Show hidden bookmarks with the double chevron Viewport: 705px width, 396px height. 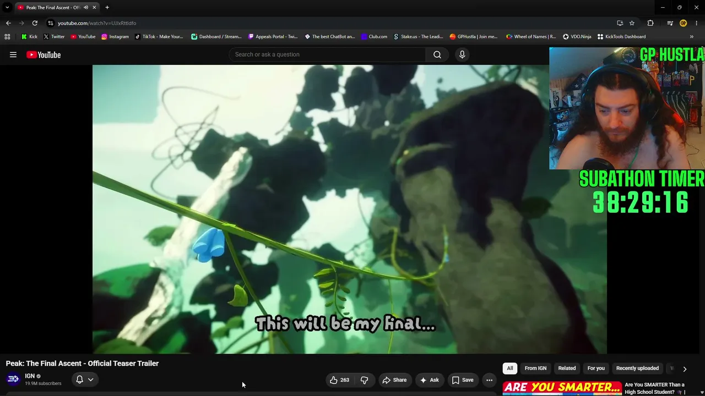(x=692, y=37)
